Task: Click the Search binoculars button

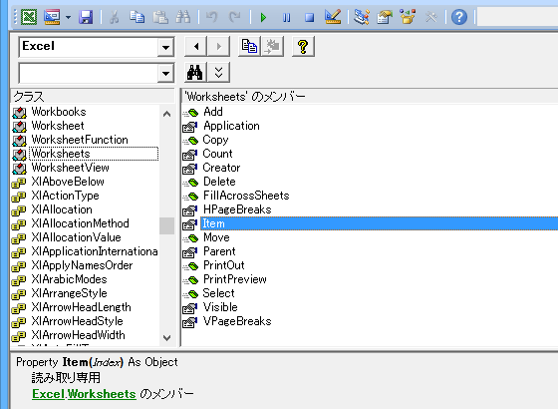Action: click(195, 73)
